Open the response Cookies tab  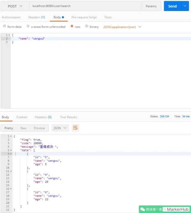[22, 117]
